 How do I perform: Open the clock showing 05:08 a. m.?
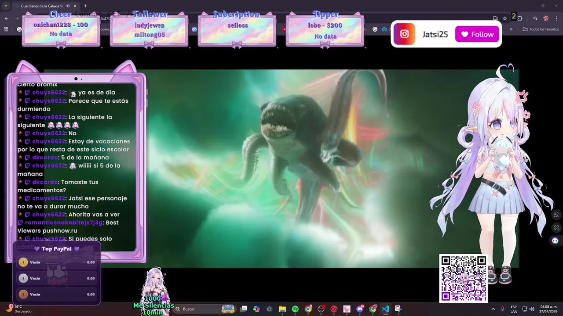pos(548,309)
